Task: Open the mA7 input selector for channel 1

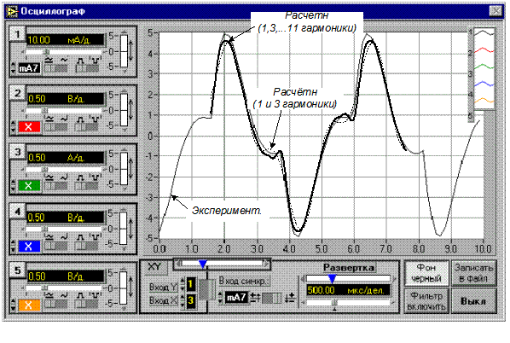Action: (29, 68)
